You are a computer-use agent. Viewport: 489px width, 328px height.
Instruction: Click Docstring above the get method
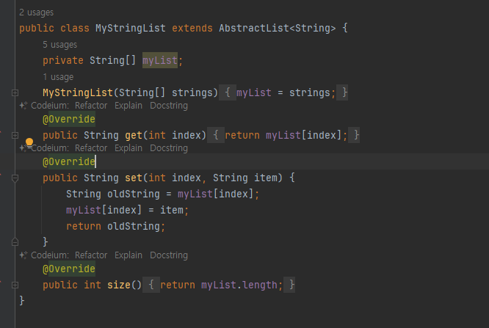coord(169,106)
